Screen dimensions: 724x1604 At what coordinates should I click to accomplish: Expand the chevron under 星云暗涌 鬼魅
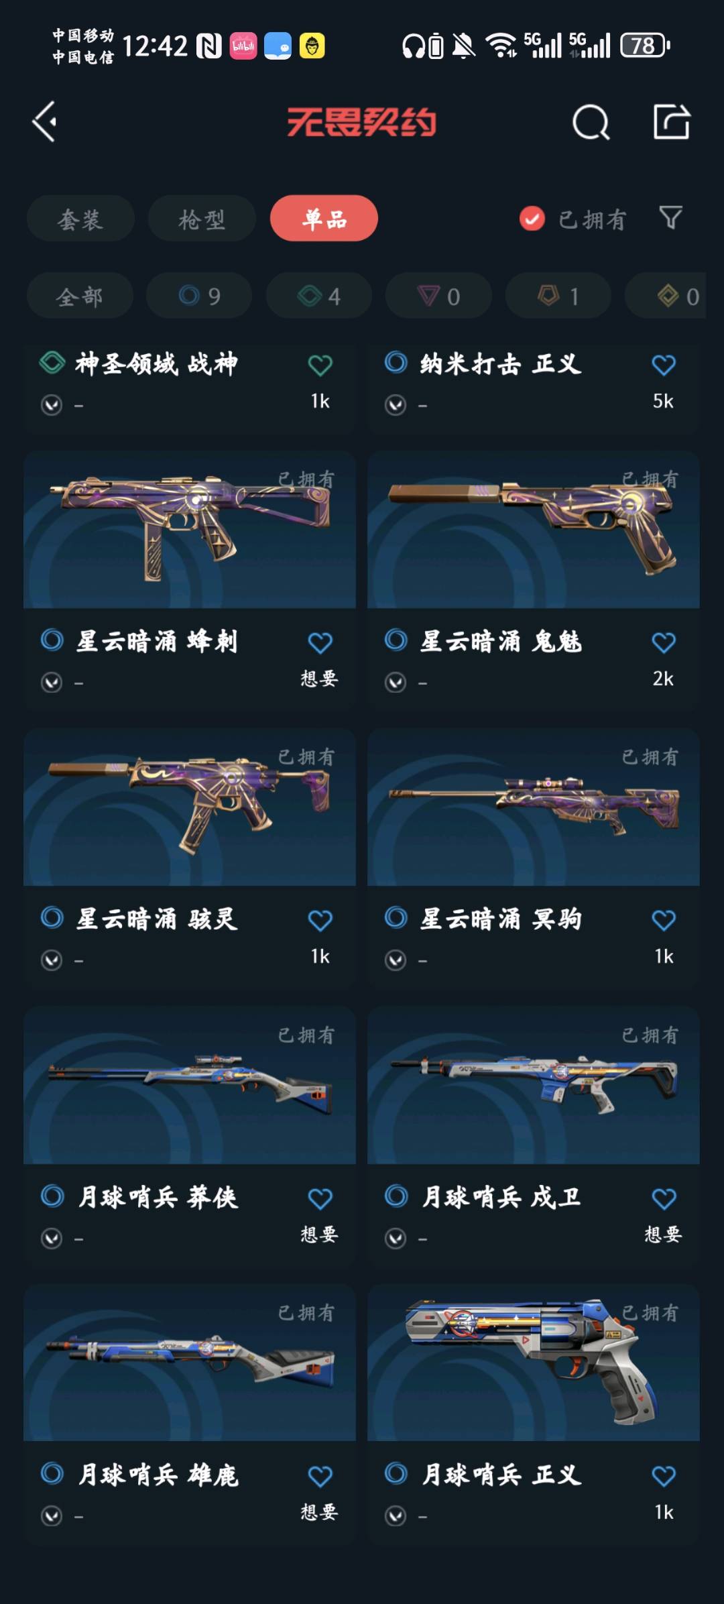point(396,683)
